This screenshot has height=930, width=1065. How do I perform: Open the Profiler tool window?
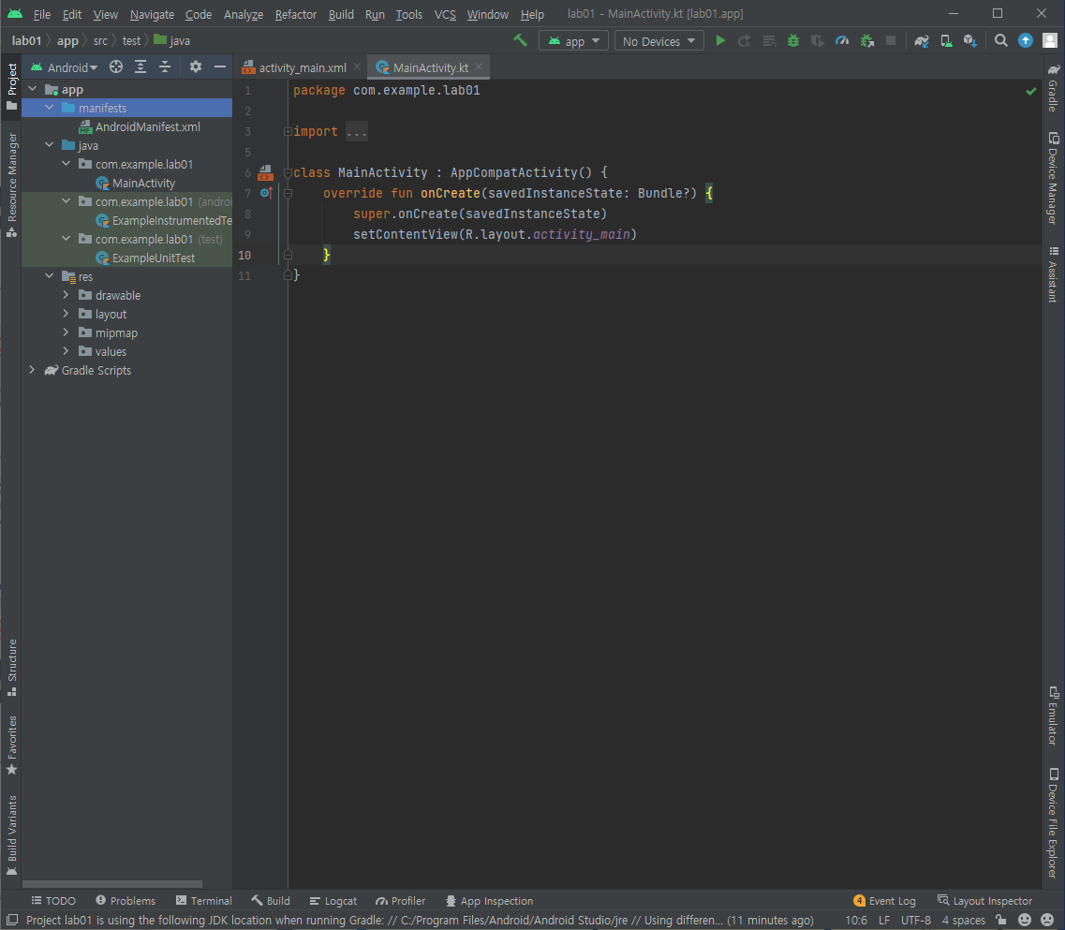coord(401,901)
